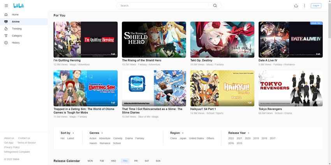Open Takt Op. Destiny thumbnail

click(x=222, y=40)
